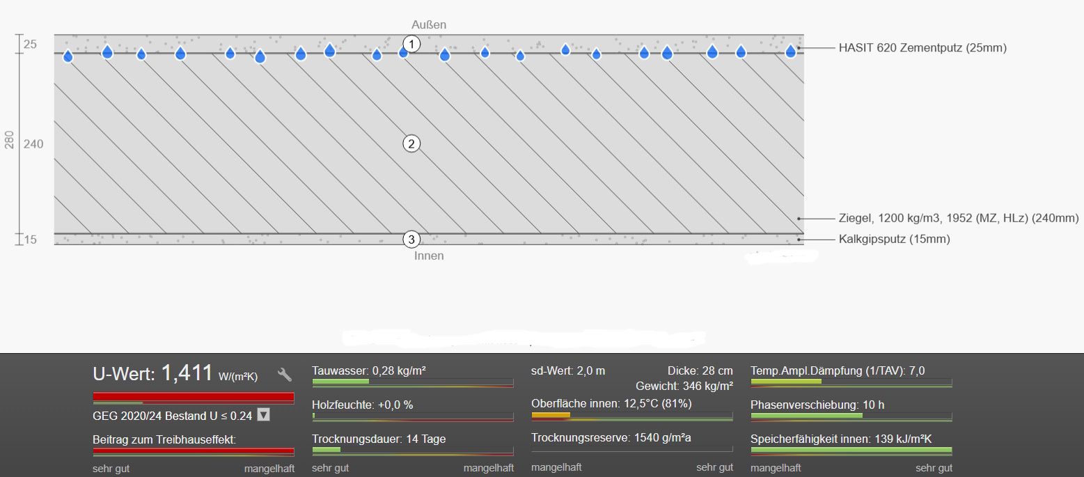Select layer marker 3 in gypsum plaster
This screenshot has height=477, width=1084.
click(x=411, y=240)
